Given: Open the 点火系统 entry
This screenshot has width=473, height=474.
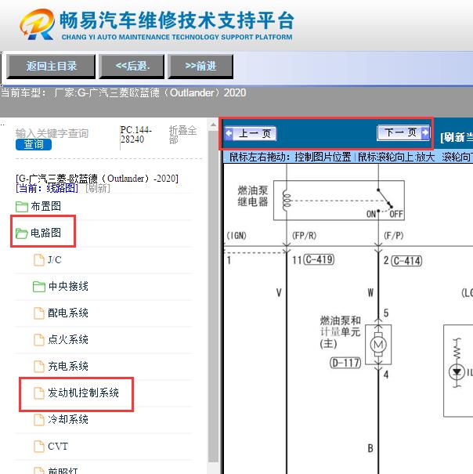Looking at the screenshot, I should [x=68, y=339].
